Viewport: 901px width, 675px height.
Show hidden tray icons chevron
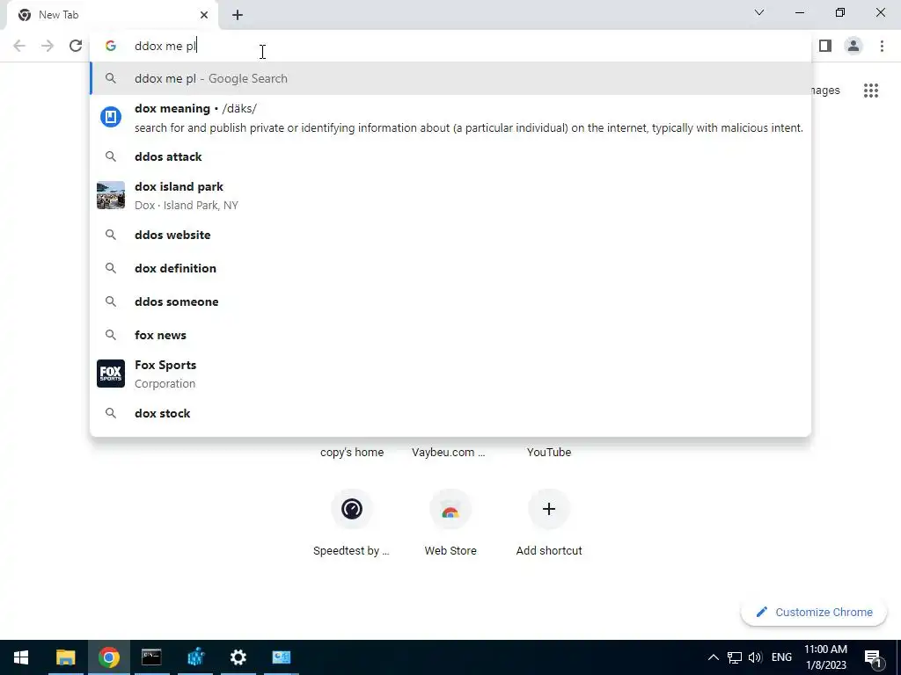(713, 657)
